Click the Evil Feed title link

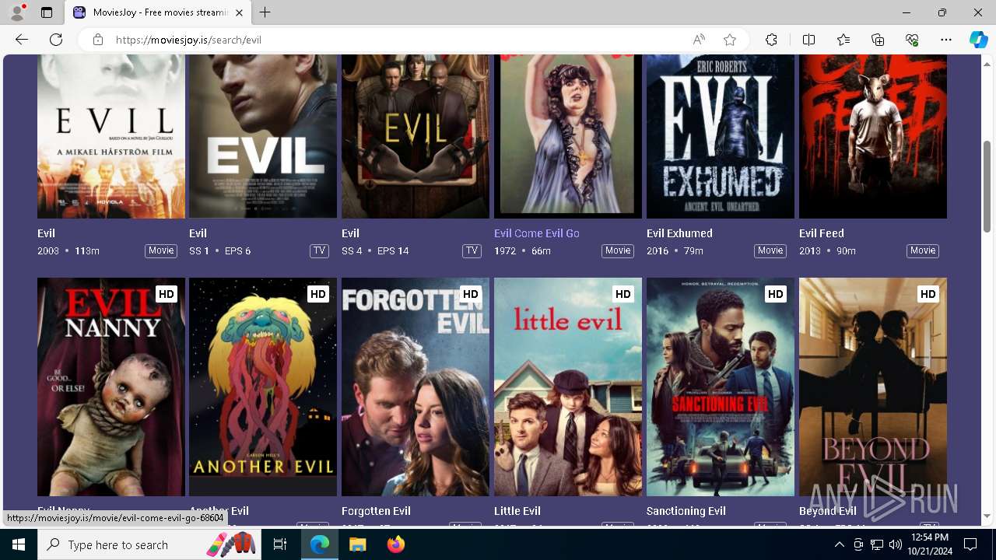point(822,233)
